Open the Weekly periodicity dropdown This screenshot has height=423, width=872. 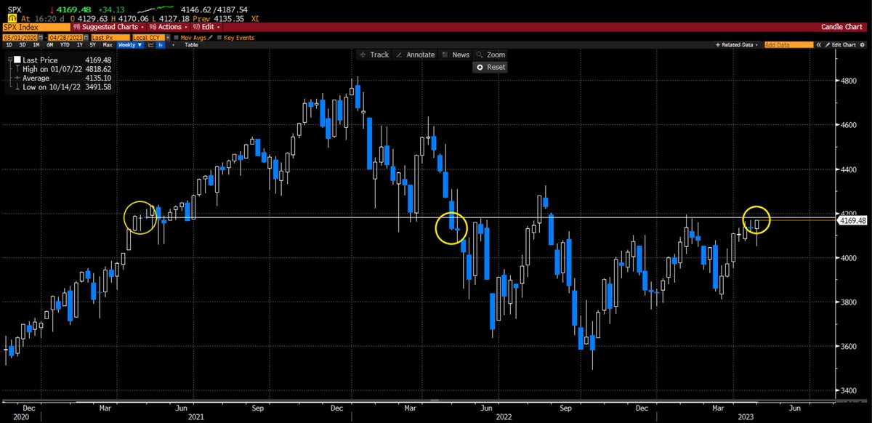pyautogui.click(x=130, y=45)
